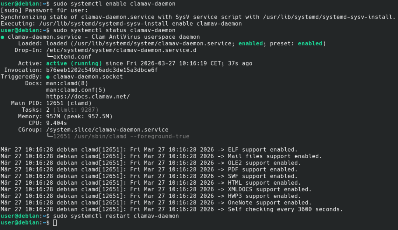Click the green dot beside clamav-daemon.socket
Screen dimensions: 398x230
click(49, 77)
